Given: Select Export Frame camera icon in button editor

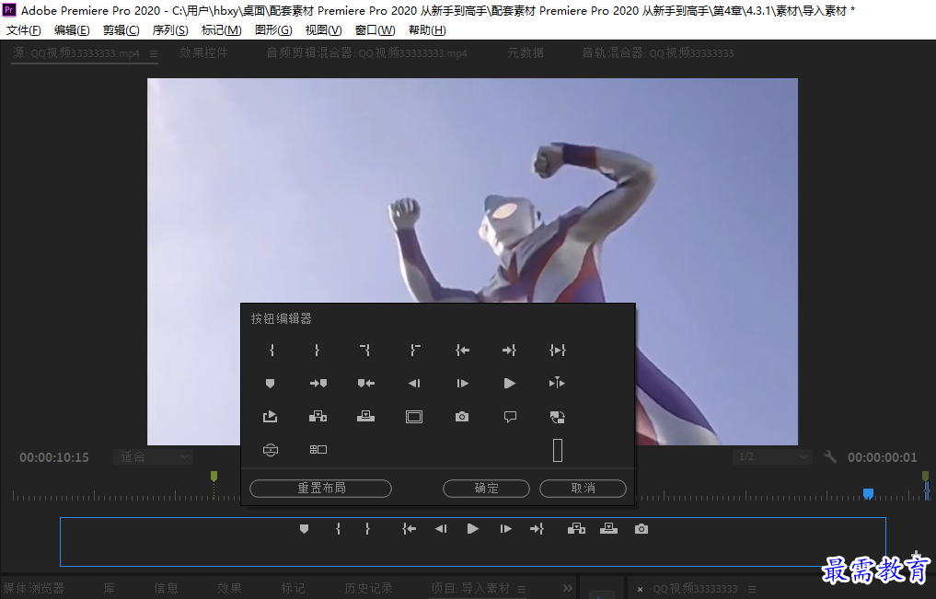Looking at the screenshot, I should [x=462, y=417].
